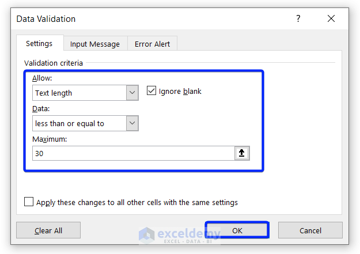Open the Text length combo box
The image size is (360, 254).
tap(79, 93)
